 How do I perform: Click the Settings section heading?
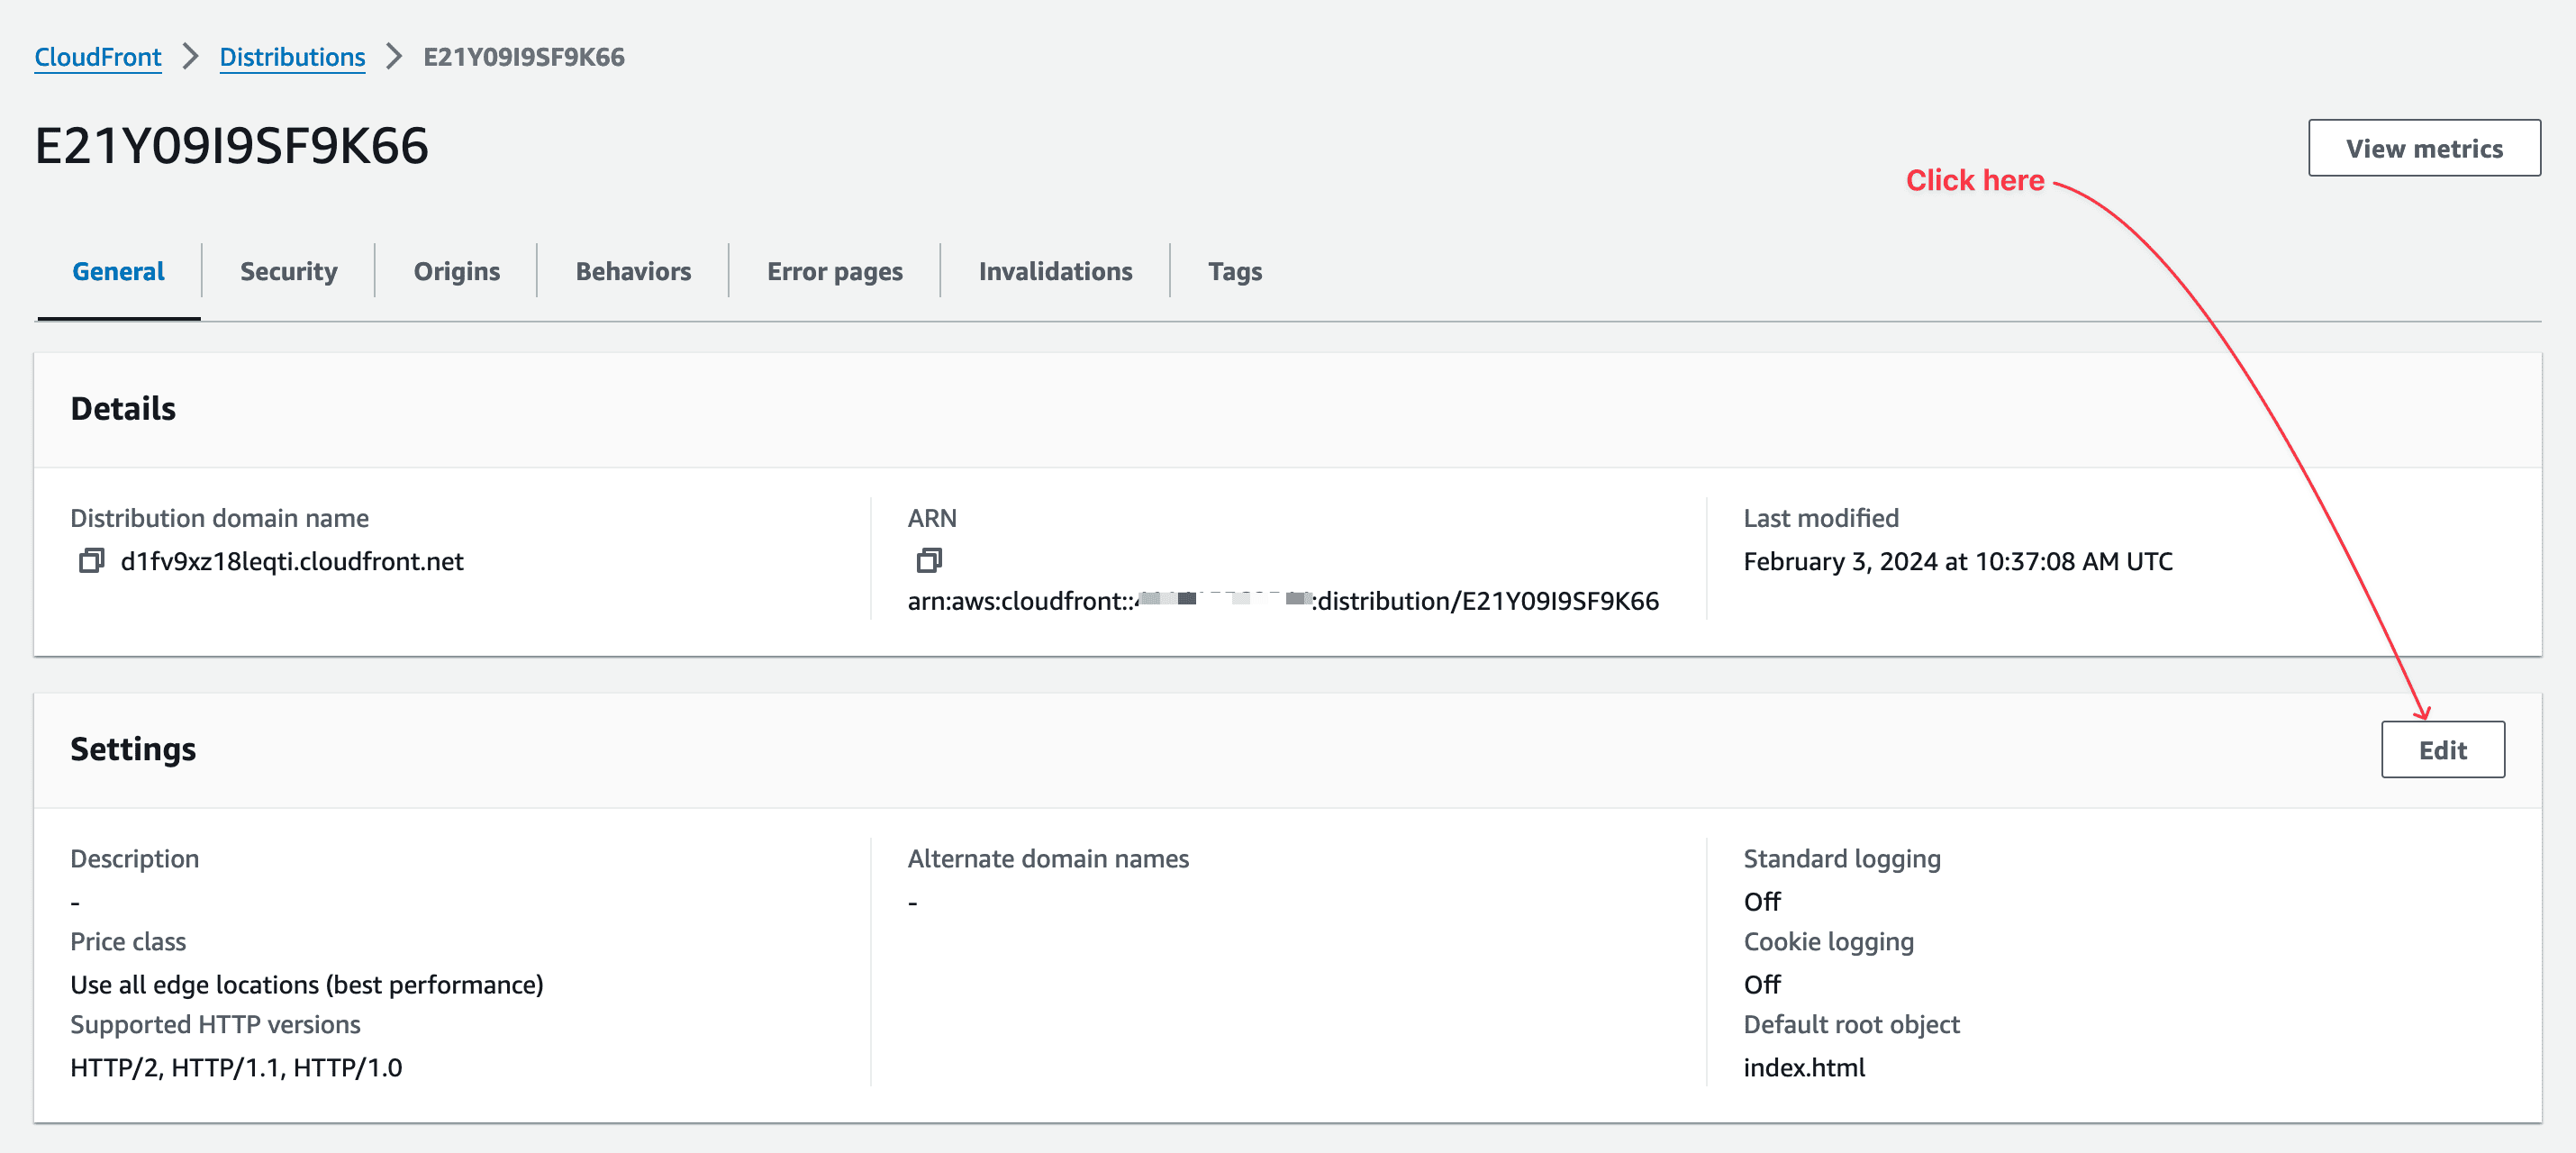coord(133,749)
